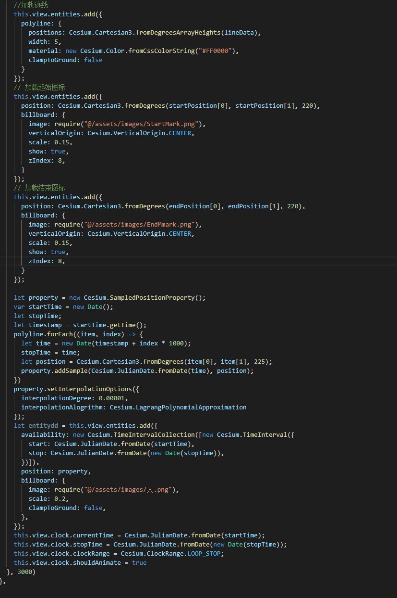
Task: Click the 人.png image path string
Action: [129, 490]
